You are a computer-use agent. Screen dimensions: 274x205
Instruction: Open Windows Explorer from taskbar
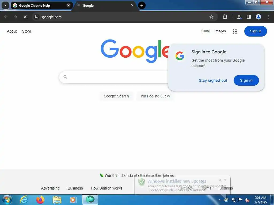[57, 200]
